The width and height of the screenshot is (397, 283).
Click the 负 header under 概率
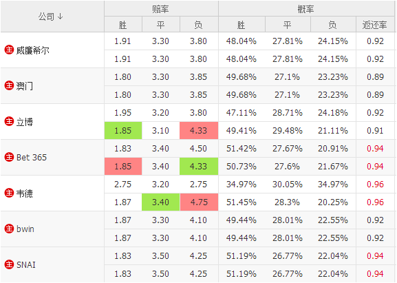(x=333, y=25)
